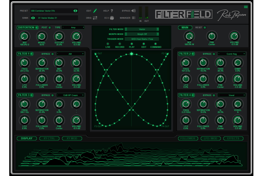Toggle the Distortion power button
262x176 pixels.
click(x=36, y=28)
